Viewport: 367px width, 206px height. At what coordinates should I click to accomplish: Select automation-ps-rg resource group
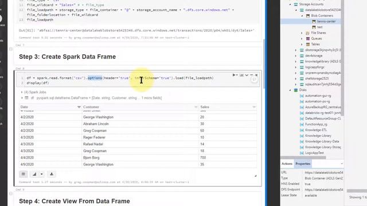(x=317, y=101)
